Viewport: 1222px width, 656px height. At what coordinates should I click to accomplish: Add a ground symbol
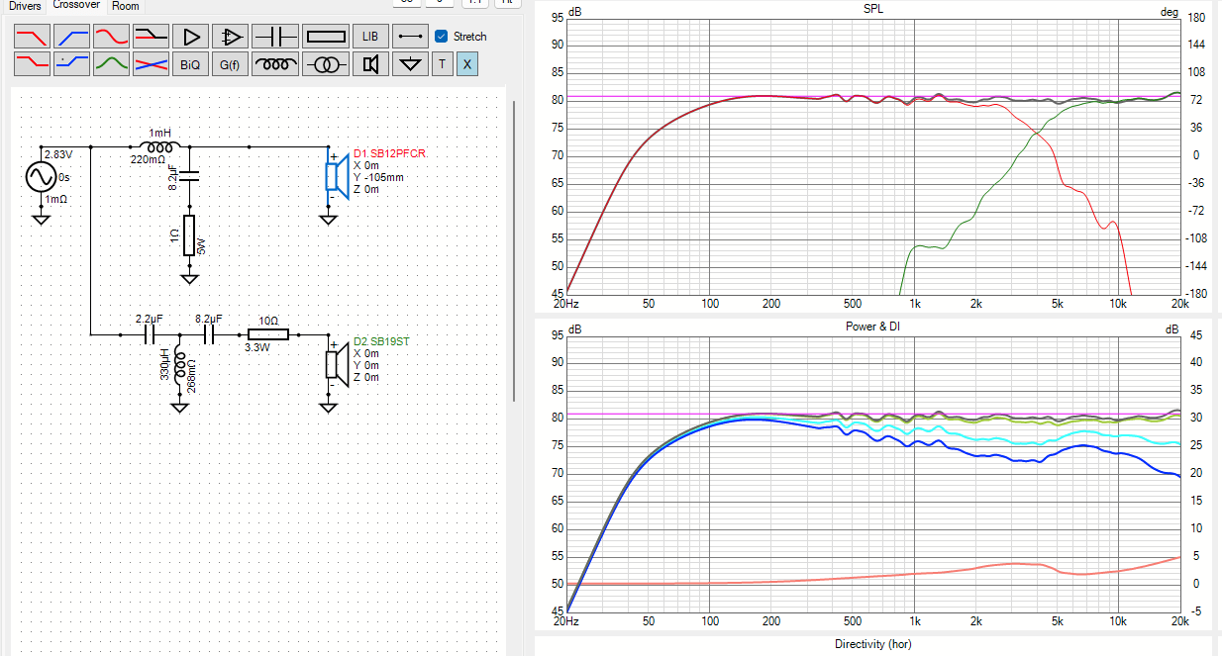410,64
